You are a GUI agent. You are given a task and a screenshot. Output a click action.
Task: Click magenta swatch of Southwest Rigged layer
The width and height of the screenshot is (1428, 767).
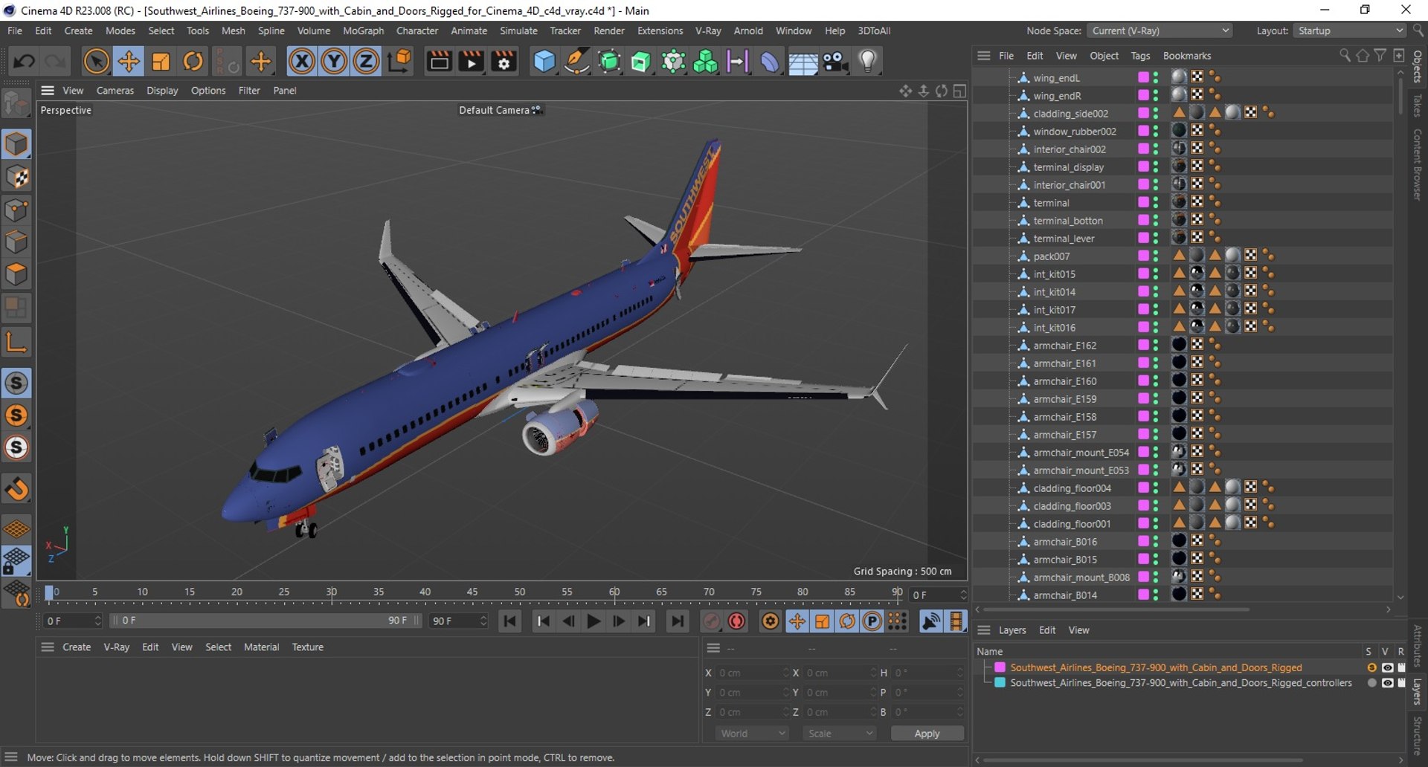pos(1000,667)
